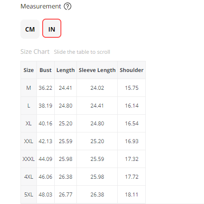Screen dimensions: 204x204
Task: Click the Size column header
Action: [28, 70]
